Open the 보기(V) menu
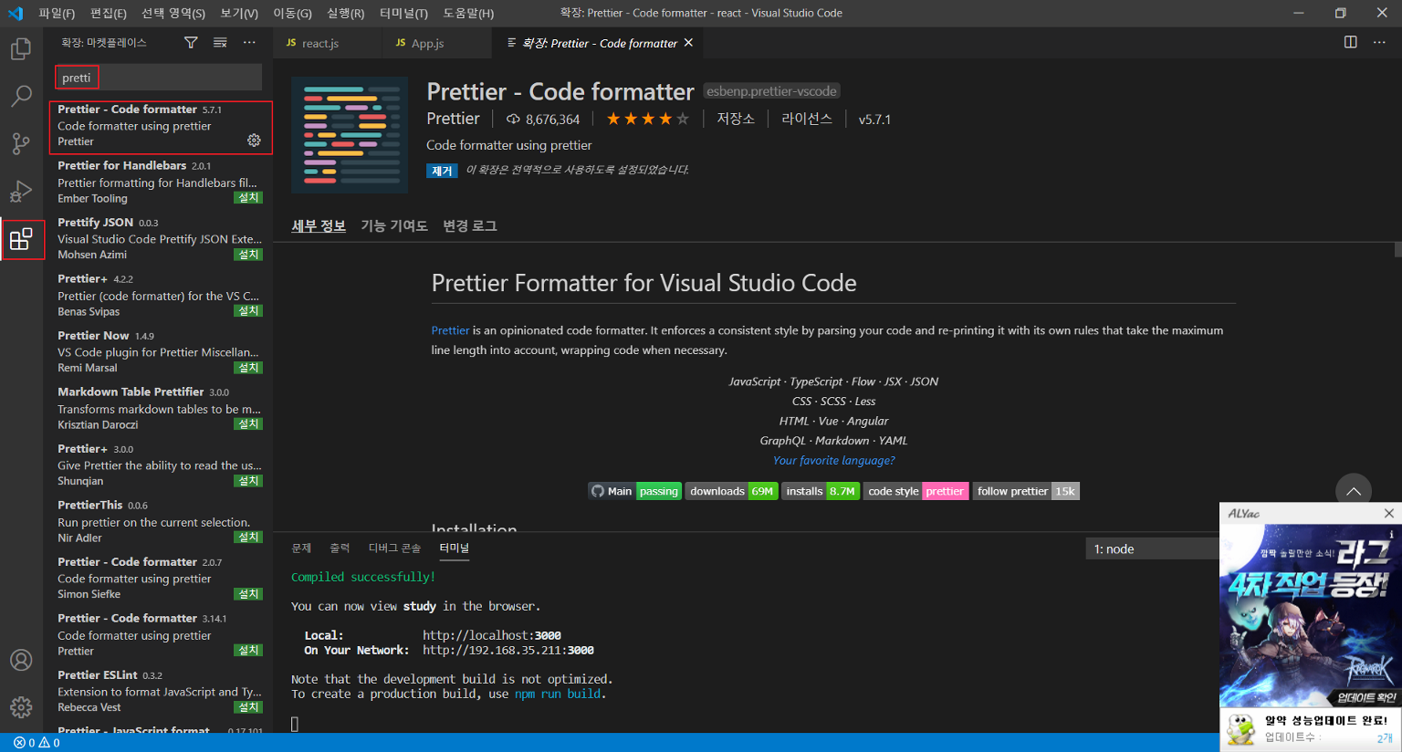Viewport: 1402px width, 752px height. (239, 13)
